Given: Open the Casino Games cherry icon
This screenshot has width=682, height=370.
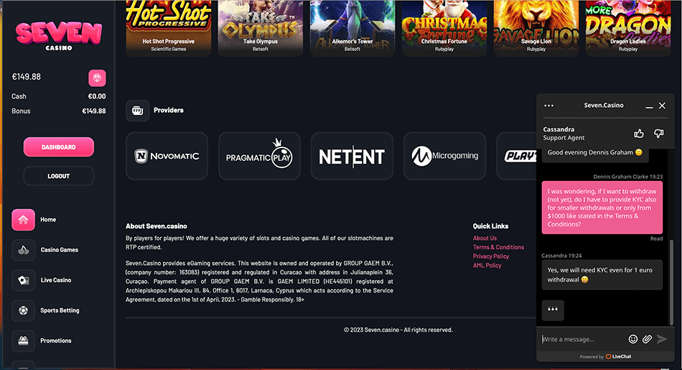Looking at the screenshot, I should (x=23, y=250).
